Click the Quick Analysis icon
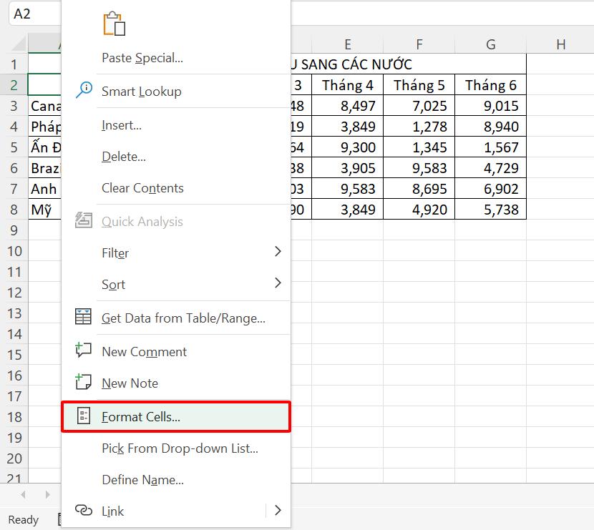 tap(83, 221)
